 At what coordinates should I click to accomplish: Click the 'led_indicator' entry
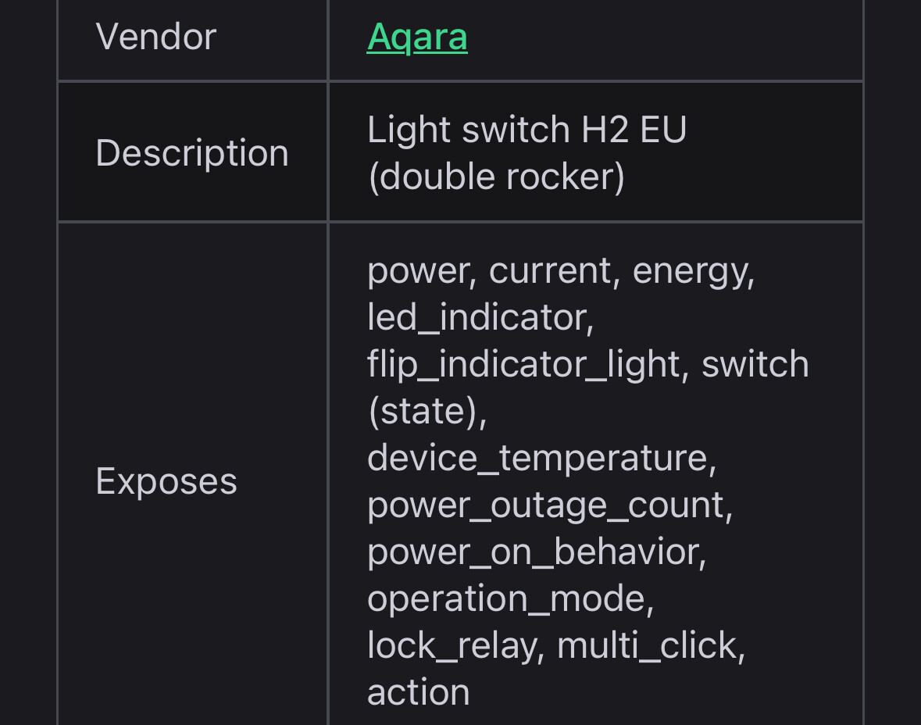477,318
